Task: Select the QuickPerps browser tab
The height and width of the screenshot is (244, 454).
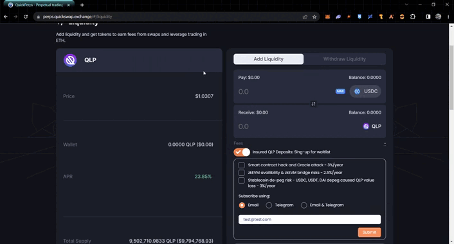Action: [x=39, y=5]
